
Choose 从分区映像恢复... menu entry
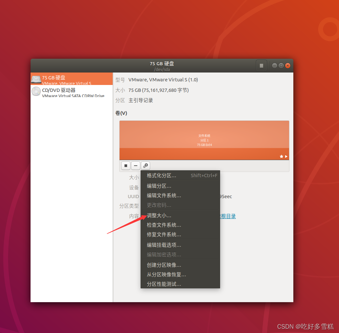click(180, 275)
